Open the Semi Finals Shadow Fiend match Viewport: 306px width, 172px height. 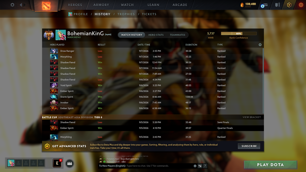point(153,122)
